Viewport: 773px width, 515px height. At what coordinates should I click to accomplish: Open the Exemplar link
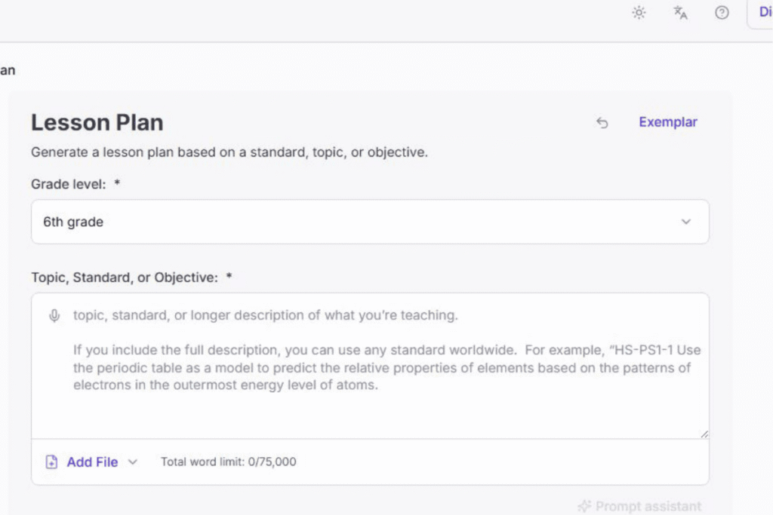(x=667, y=121)
